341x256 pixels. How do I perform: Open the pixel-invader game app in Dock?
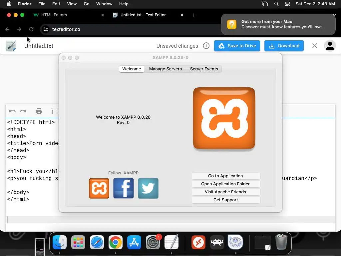[x=217, y=242]
